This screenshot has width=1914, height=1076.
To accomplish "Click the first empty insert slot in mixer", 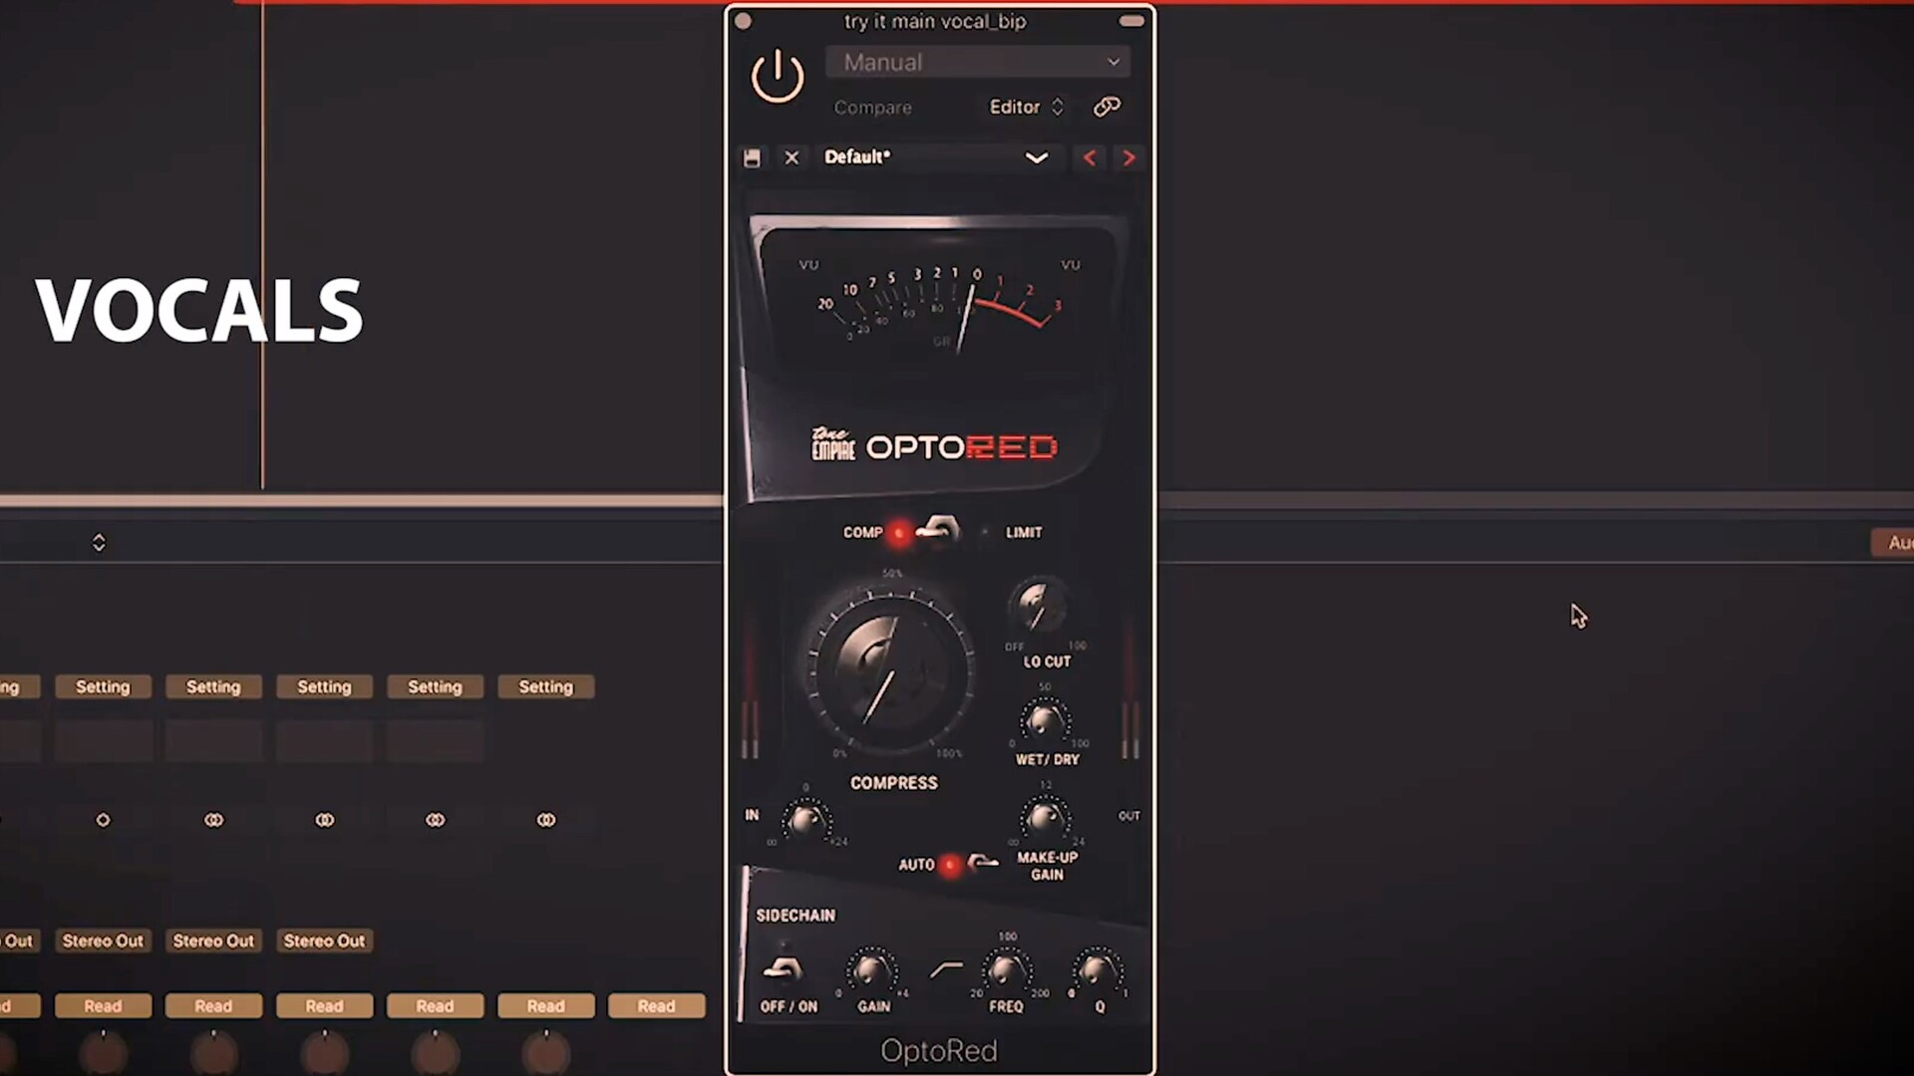I will click(103, 741).
